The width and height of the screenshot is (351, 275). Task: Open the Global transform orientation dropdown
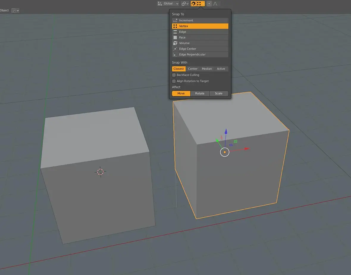(x=168, y=4)
